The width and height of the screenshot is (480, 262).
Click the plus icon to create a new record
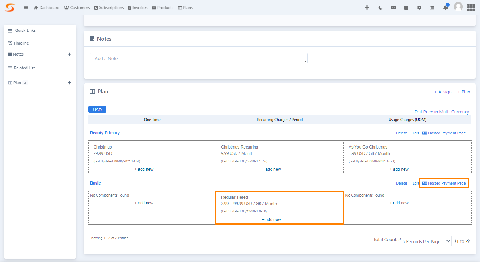(x=367, y=7)
